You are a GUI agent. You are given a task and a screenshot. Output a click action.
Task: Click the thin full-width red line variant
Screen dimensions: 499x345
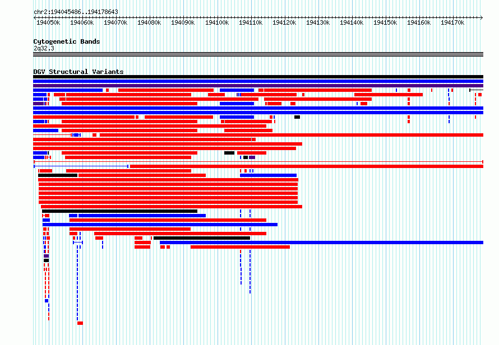pos(258,162)
